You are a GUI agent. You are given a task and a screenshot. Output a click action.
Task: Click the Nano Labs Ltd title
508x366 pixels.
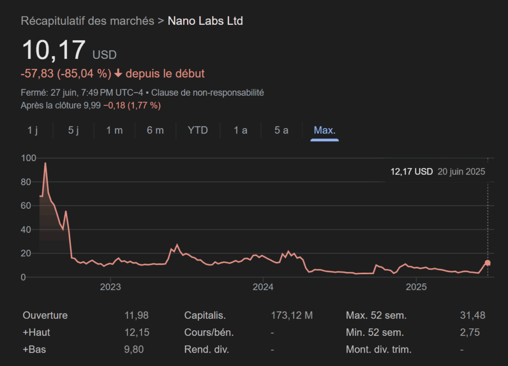pos(205,21)
